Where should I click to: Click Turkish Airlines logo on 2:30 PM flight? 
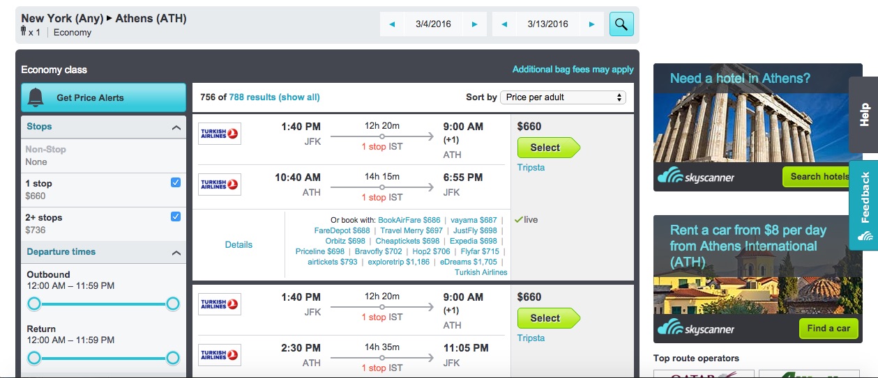tap(220, 355)
